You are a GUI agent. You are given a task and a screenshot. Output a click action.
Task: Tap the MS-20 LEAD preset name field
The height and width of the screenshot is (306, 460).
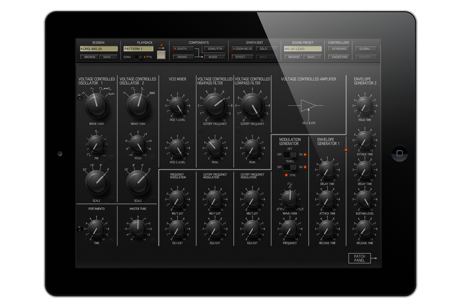coord(303,49)
